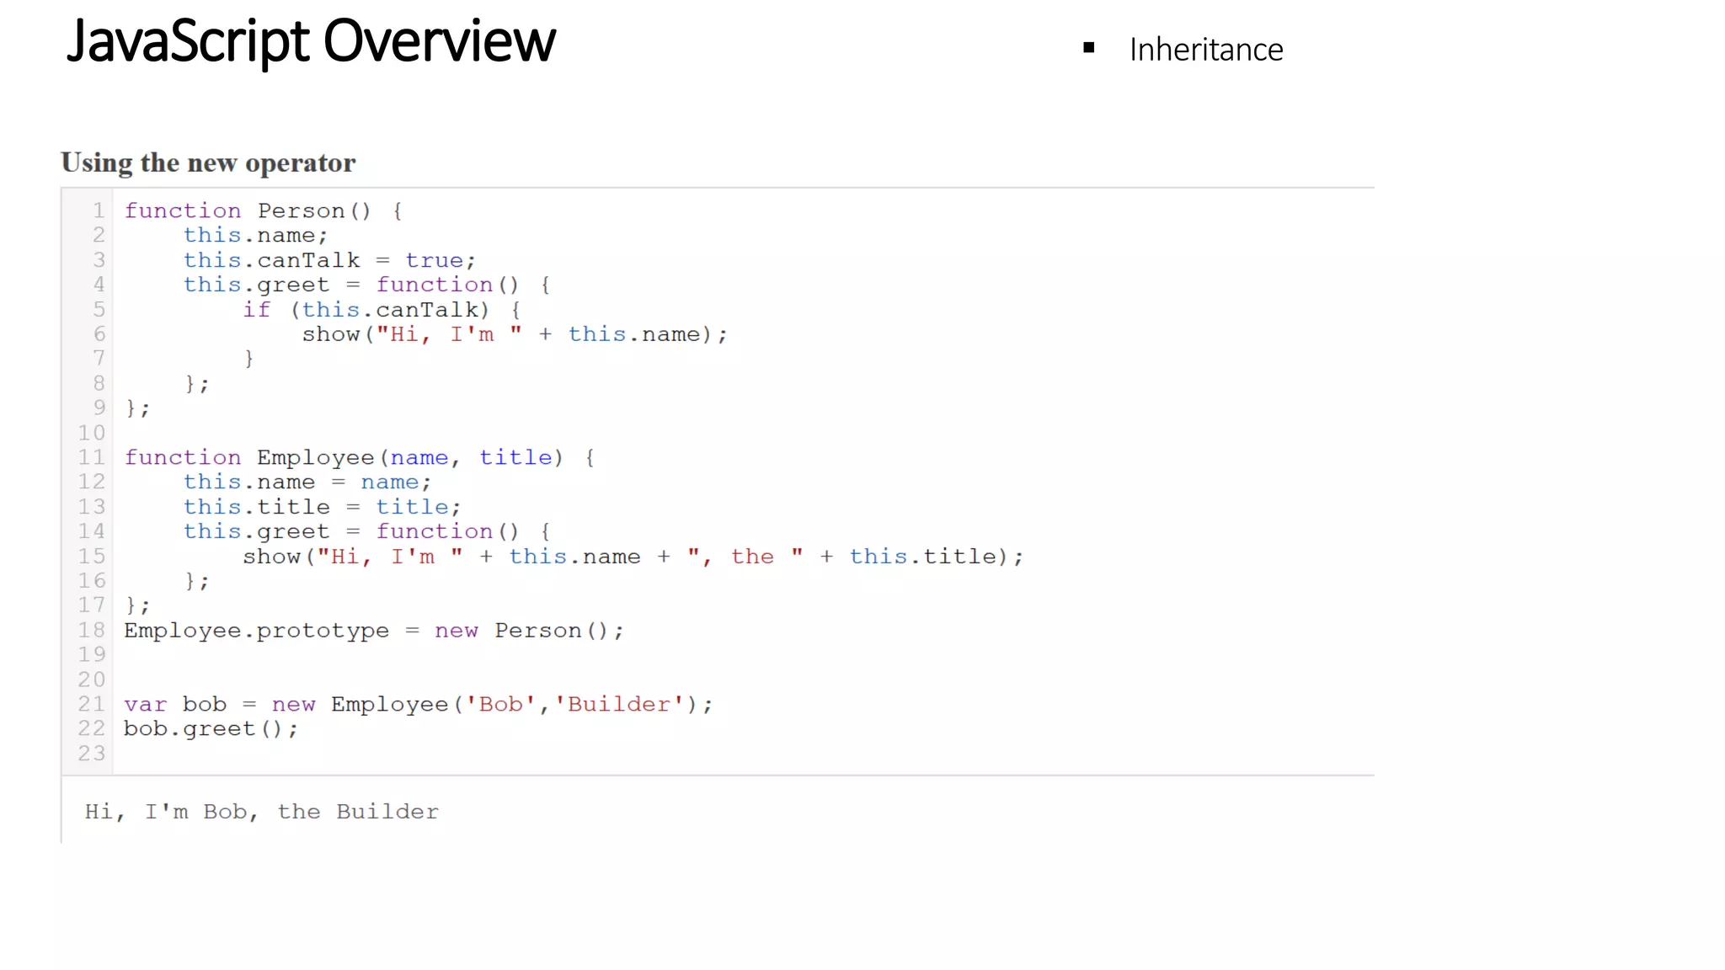This screenshot has width=1725, height=970.
Task: Click the Inheritance bullet text
Action: click(1205, 50)
